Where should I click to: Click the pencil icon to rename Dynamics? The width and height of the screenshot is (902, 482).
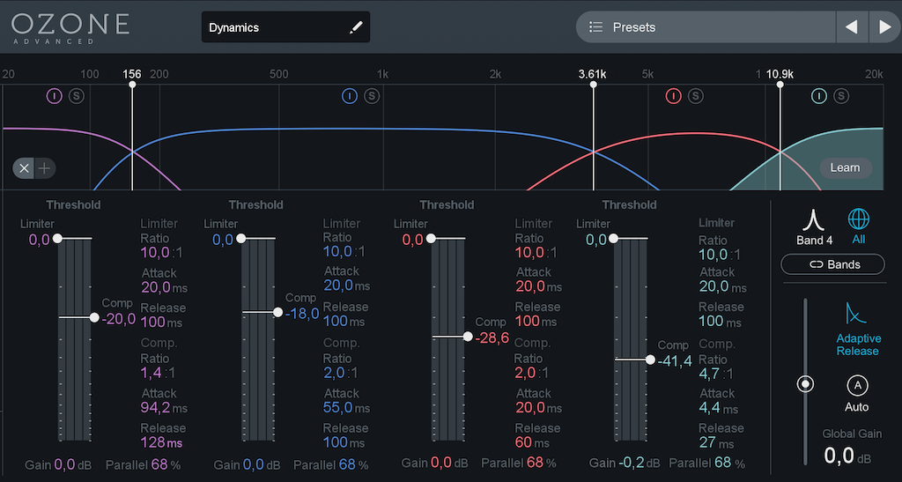tap(355, 27)
